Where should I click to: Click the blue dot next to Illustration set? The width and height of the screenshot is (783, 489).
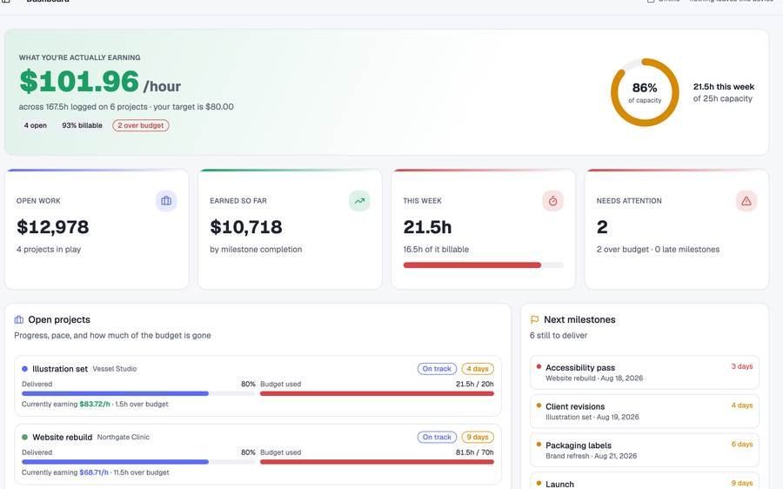pos(24,369)
